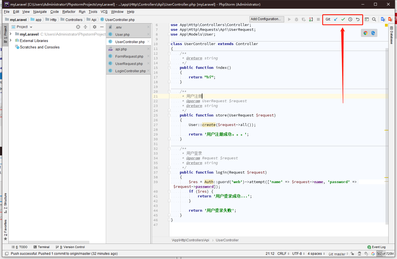Viewport: 397px width, 259px height.
Task: Click the Git Update Project arrow icon
Action: [x=336, y=19]
